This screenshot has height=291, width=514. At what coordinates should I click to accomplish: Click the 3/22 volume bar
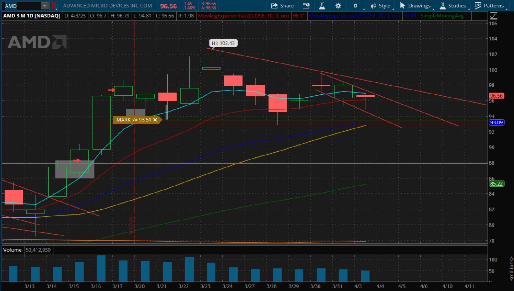point(189,269)
